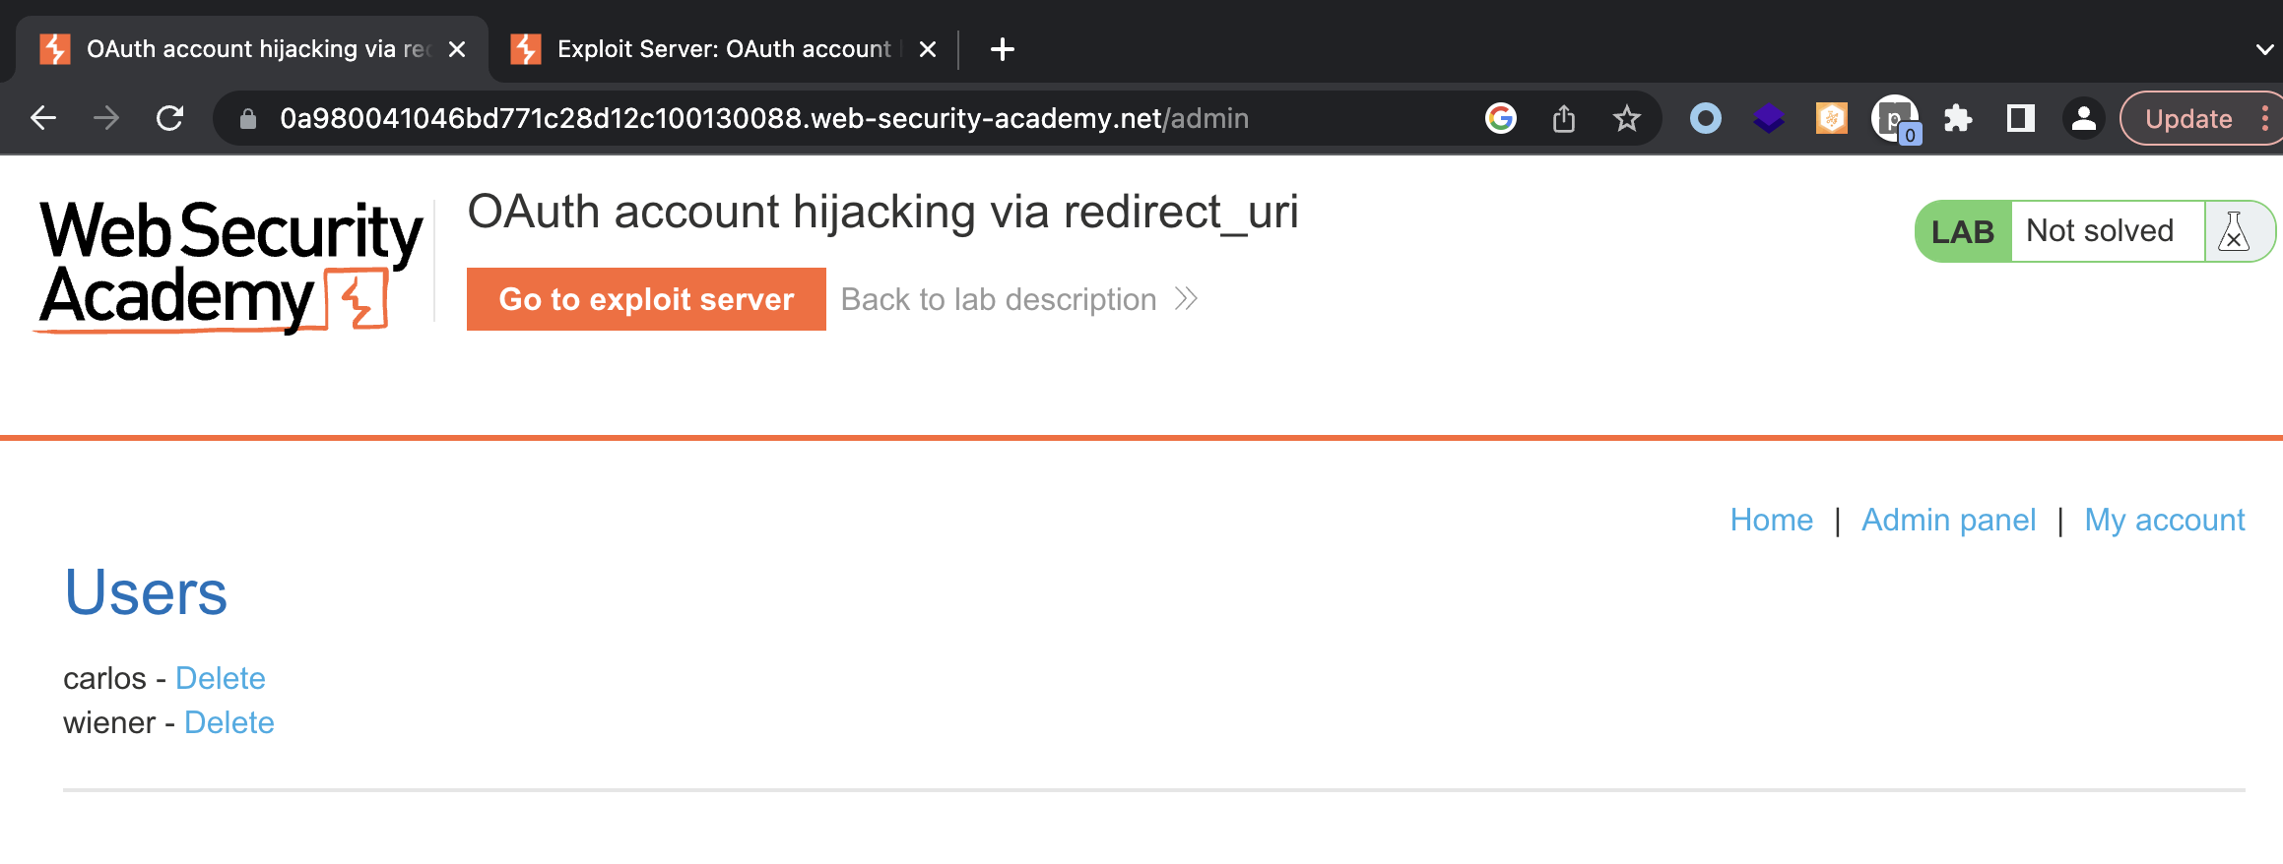Open a new browser tab

pos(1002,49)
